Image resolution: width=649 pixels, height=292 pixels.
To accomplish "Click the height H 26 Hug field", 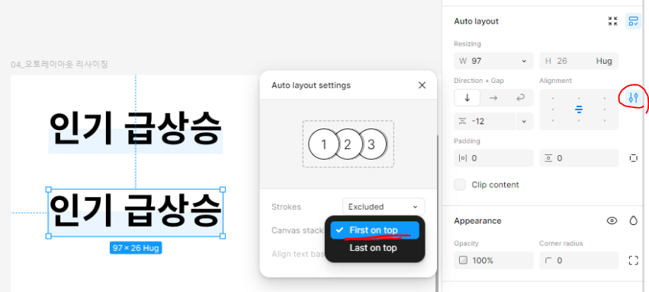I will pyautogui.click(x=579, y=61).
